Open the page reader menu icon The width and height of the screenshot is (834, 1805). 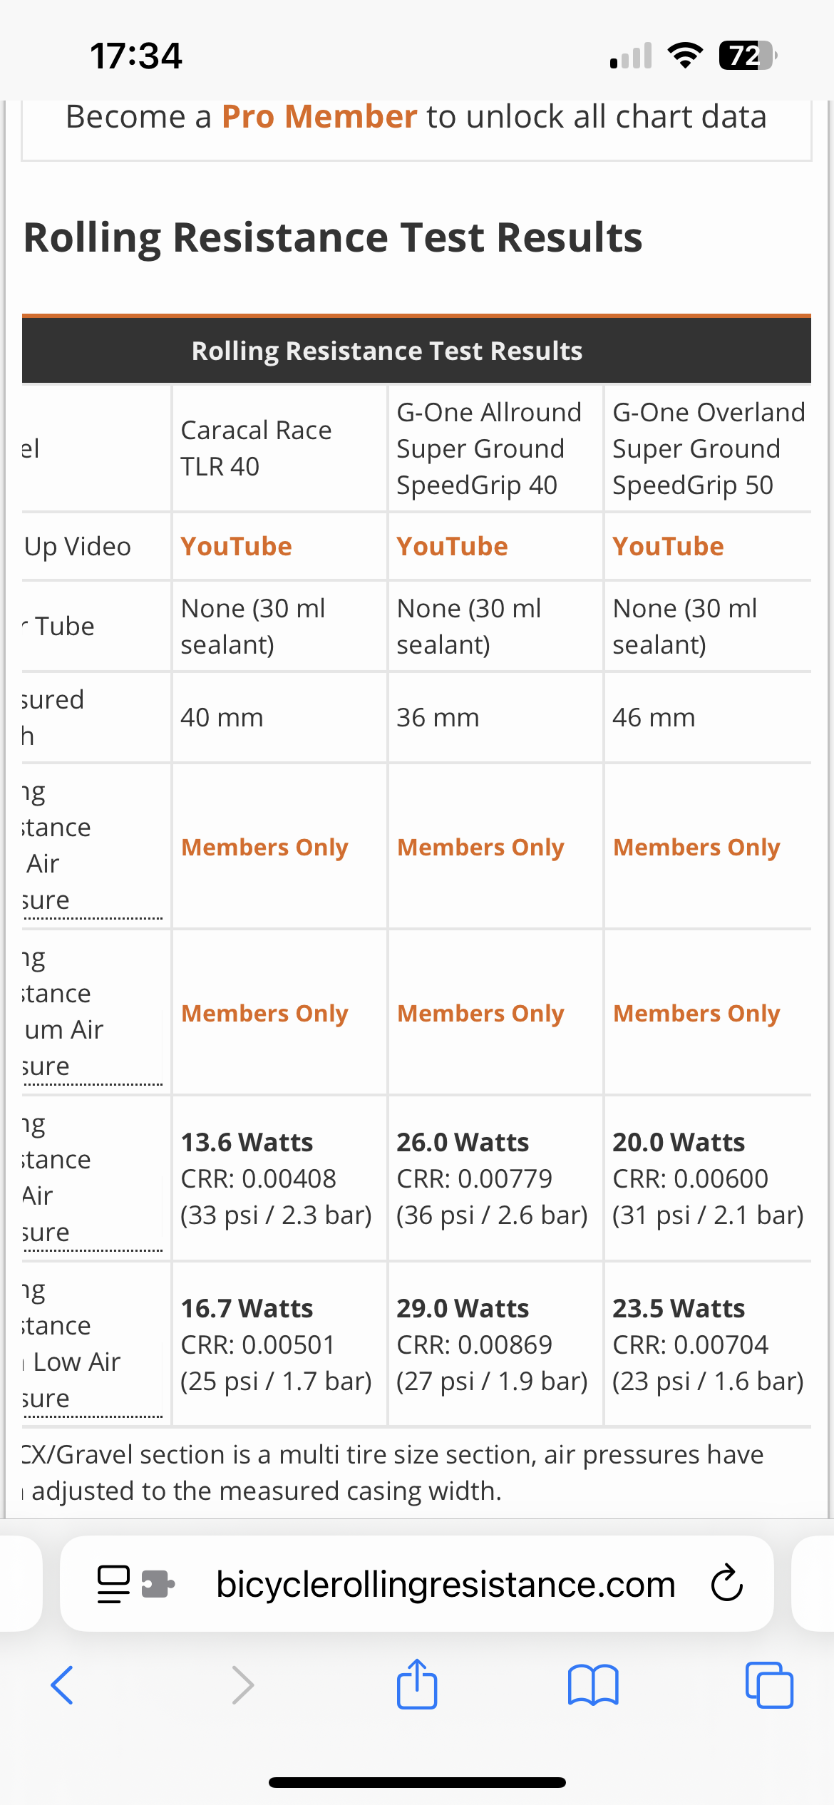pyautogui.click(x=113, y=1584)
